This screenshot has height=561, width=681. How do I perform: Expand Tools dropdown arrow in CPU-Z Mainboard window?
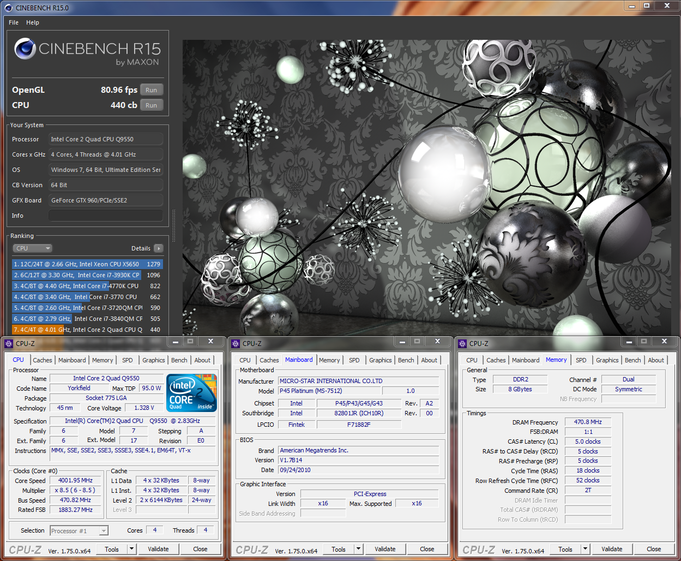pos(358,549)
